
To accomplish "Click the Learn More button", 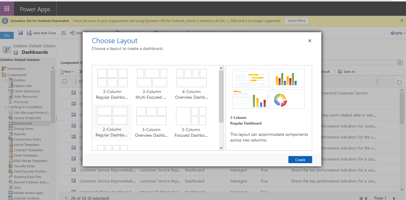I will 296,21.
